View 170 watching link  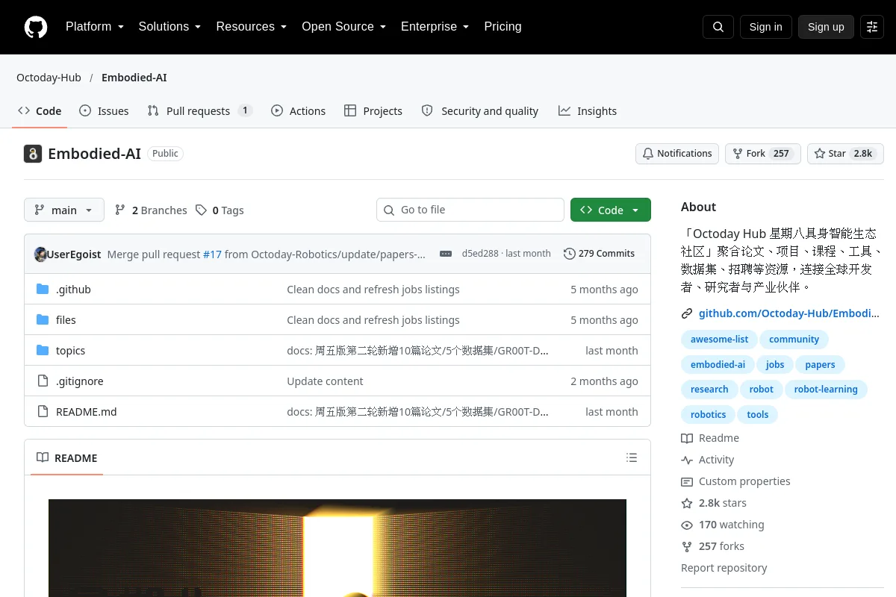(x=723, y=525)
